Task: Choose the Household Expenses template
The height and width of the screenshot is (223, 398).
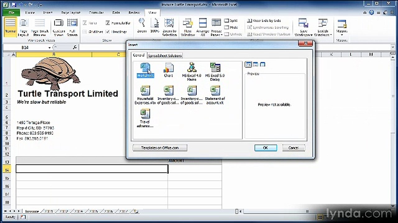Action: pos(145,95)
